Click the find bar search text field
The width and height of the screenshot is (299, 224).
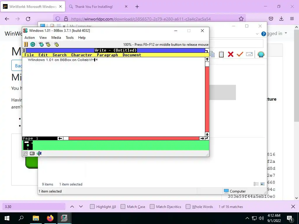[x=34, y=207]
